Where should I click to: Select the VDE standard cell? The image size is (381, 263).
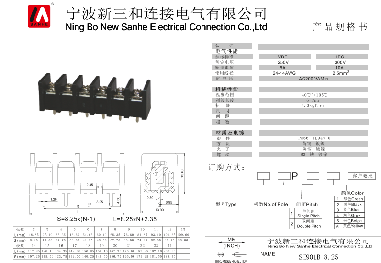[283, 57]
